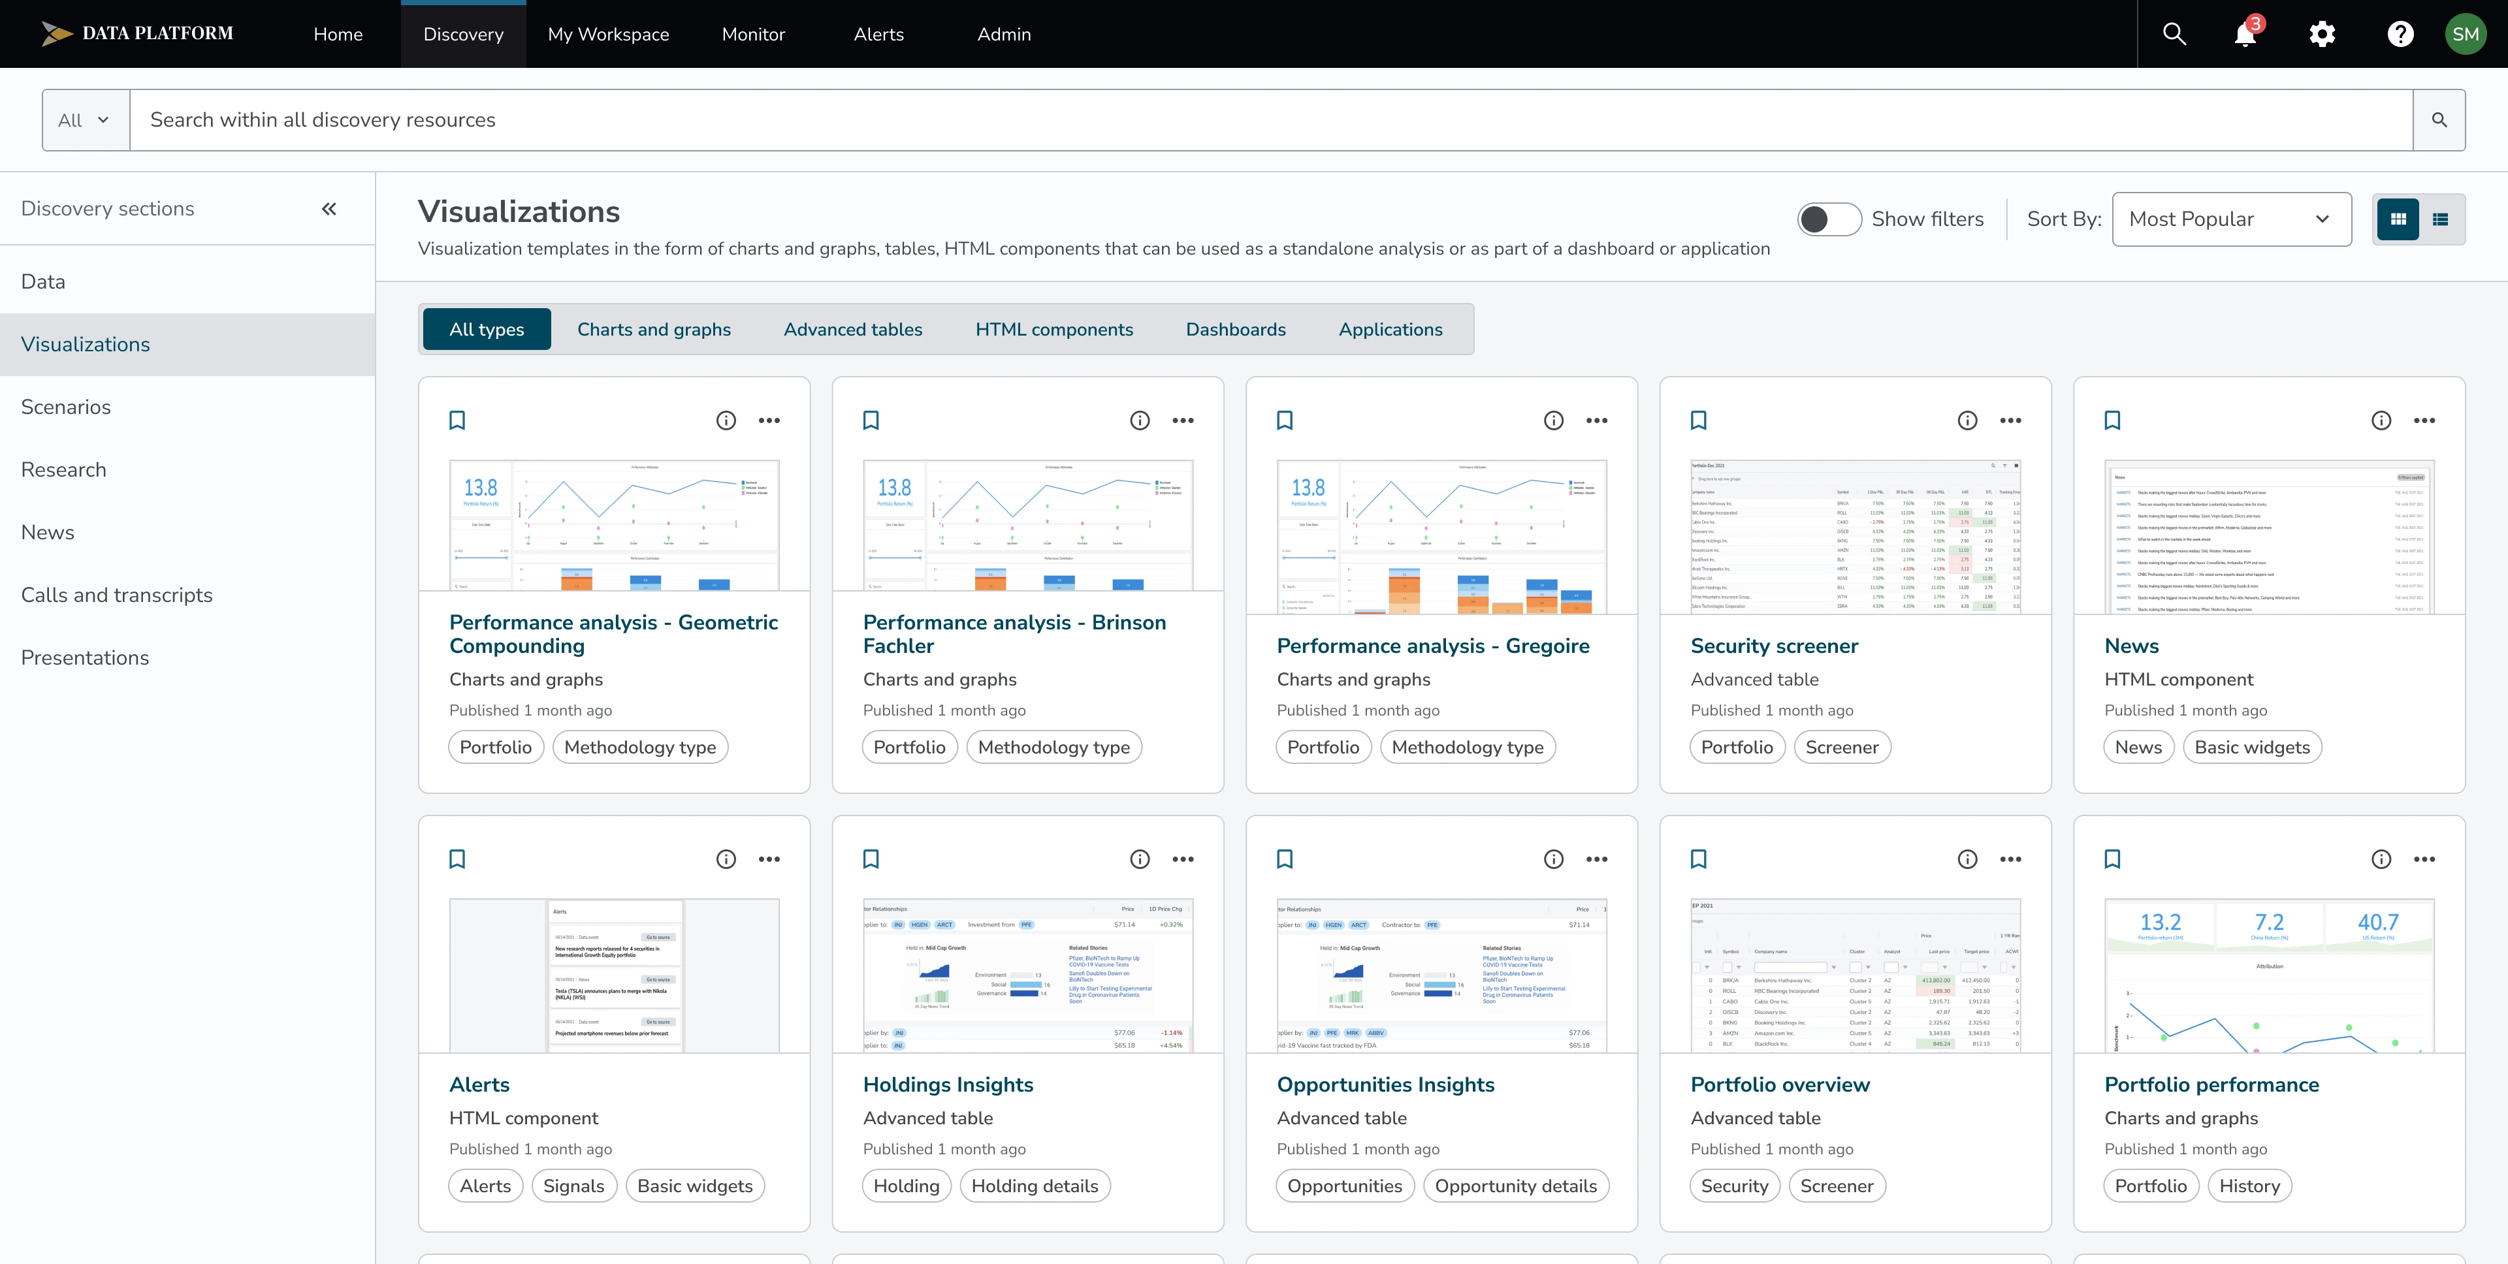This screenshot has height=1264, width=2508.
Task: Select the HTML components tab
Action: 1053,329
